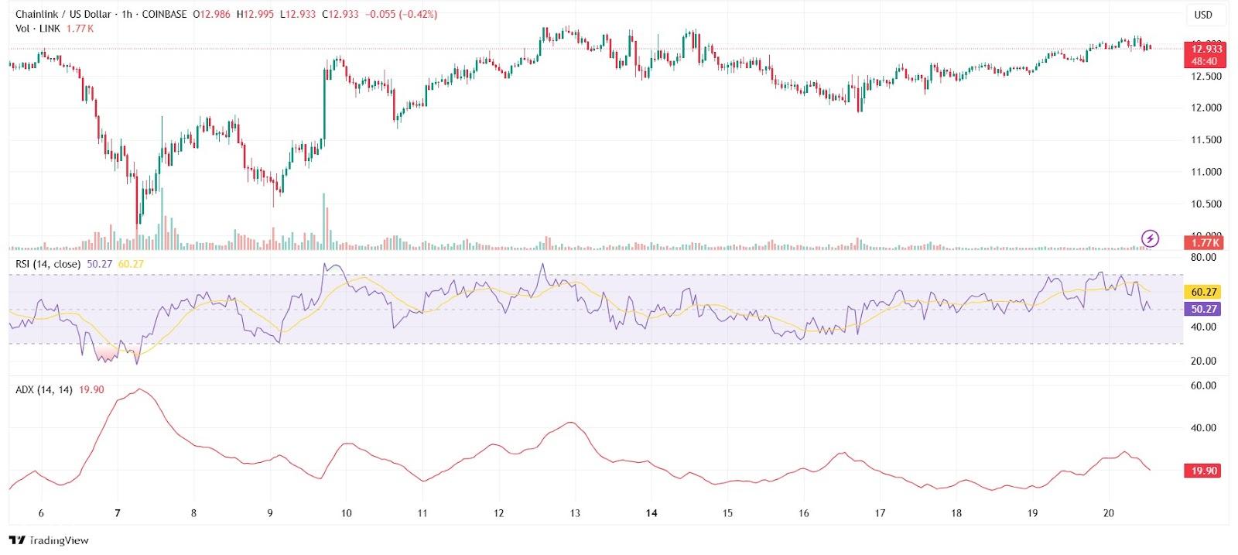Click date label 11 on time axis
Image resolution: width=1238 pixels, height=555 pixels.
(422, 512)
